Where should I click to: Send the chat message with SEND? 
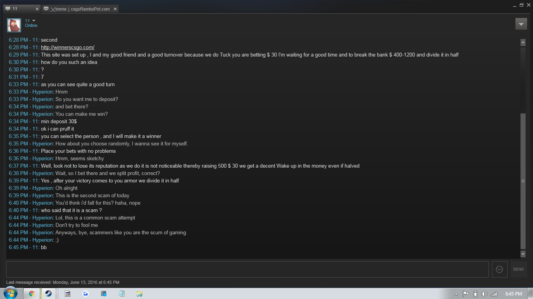pos(519,269)
